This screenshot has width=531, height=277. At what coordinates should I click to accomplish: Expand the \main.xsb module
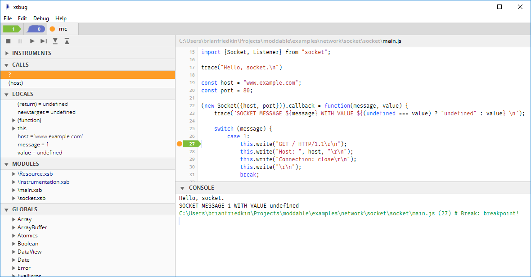point(14,190)
